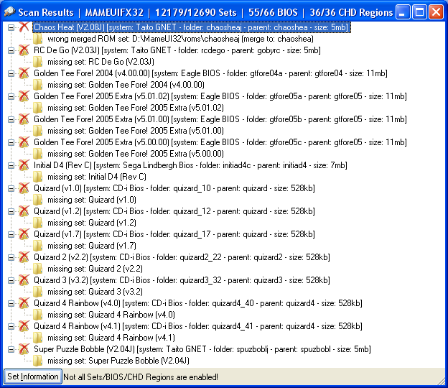Viewport: 448px width, 388px height.
Task: Select 'missing set: Quizard (v1.7)' entry
Action: coord(92,246)
